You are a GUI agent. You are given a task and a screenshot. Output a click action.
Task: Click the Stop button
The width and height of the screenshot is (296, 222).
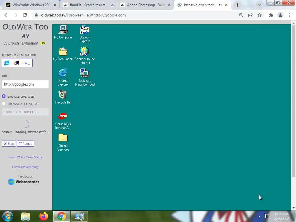pyautogui.click(x=9, y=143)
